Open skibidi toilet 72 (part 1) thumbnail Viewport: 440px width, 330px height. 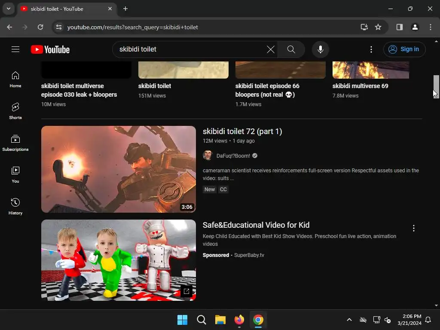tap(119, 169)
